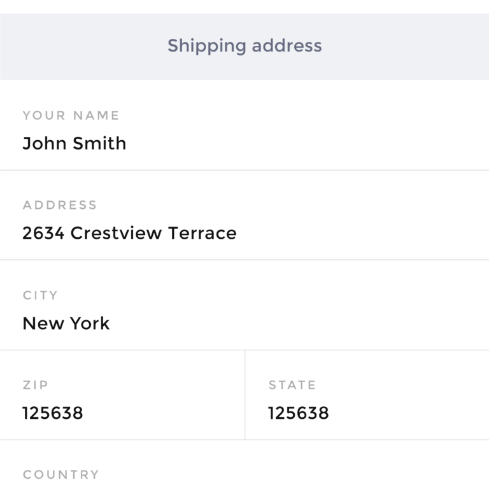Viewport: 489px width, 489px height.
Task: Click the CITY field label
Action: [x=40, y=295]
